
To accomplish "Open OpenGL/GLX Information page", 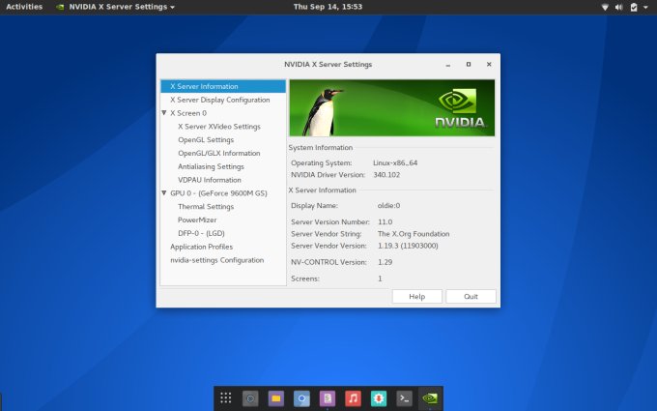I will point(218,153).
